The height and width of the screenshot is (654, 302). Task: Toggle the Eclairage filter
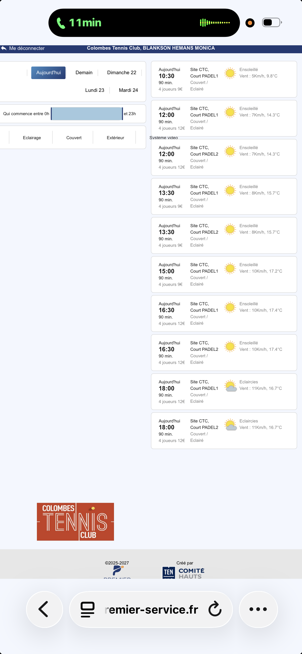32,138
